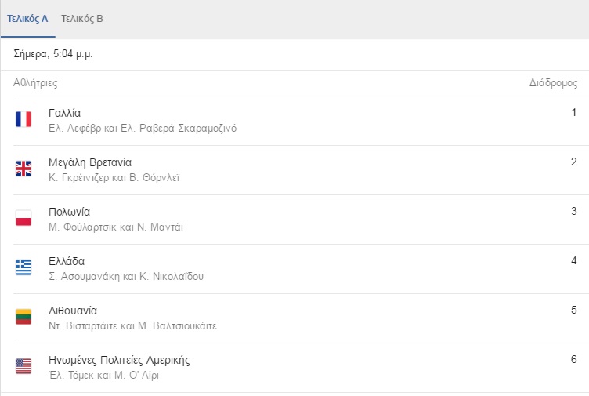Click the United States flag icon
Screen dimensions: 589x396
[23, 366]
